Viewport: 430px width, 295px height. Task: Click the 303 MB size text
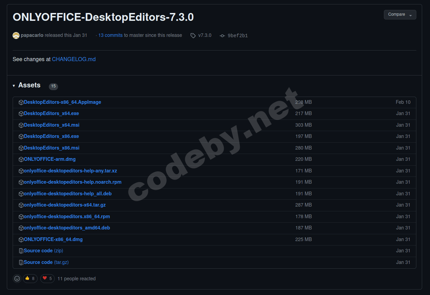click(304, 125)
